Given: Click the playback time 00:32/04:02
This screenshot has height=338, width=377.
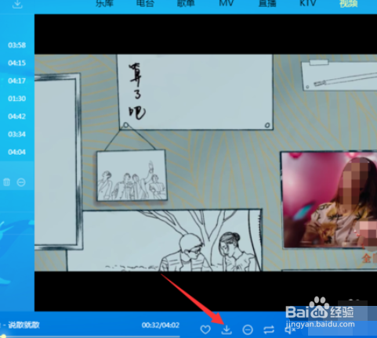Looking at the screenshot, I should [x=161, y=325].
